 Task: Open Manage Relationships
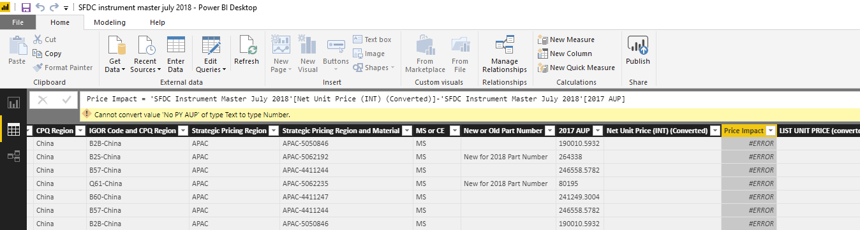tap(505, 55)
